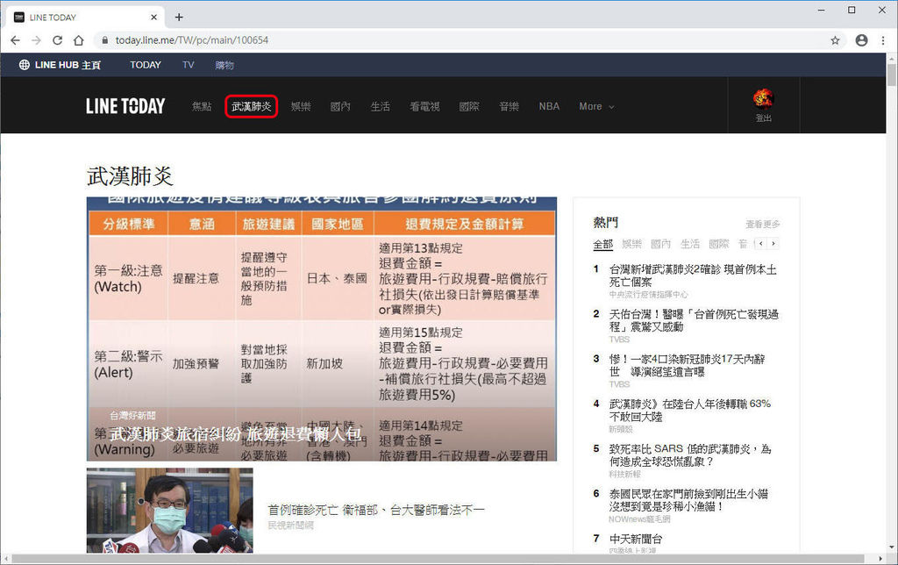Select 娛樂 filter in 熱門 panel
This screenshot has height=565, width=898.
click(631, 244)
